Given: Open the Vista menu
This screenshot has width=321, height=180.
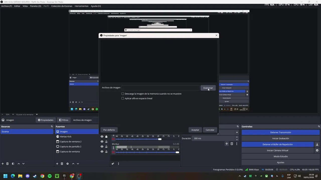Looking at the screenshot, I should click(x=25, y=6).
